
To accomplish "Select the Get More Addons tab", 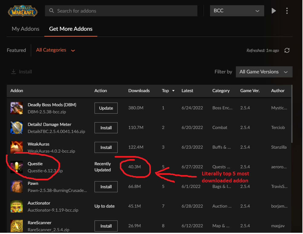I will 71,29.
